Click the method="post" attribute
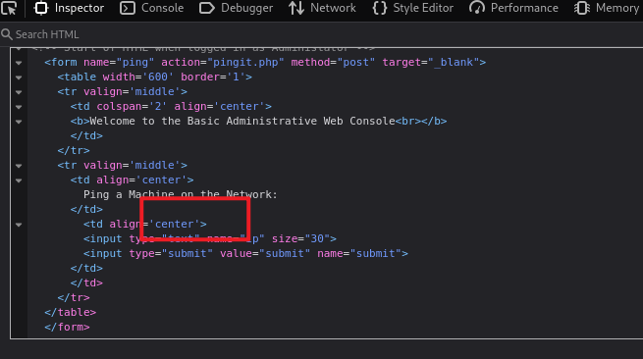 pos(333,63)
